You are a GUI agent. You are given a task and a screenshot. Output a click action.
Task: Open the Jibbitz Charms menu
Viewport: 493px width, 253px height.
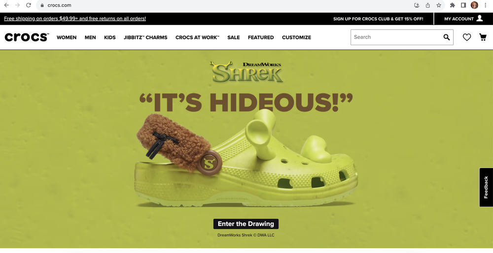(145, 37)
